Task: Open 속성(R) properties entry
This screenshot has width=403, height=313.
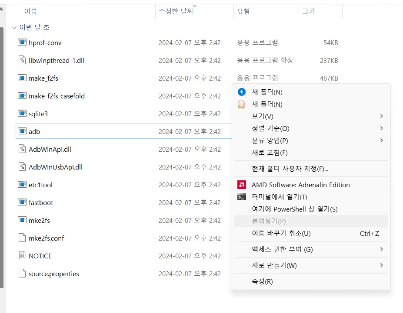Action: point(311,281)
